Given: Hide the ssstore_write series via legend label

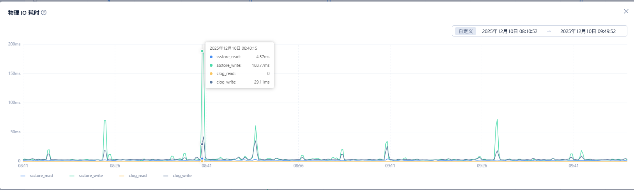Looking at the screenshot, I should pyautogui.click(x=90, y=176).
